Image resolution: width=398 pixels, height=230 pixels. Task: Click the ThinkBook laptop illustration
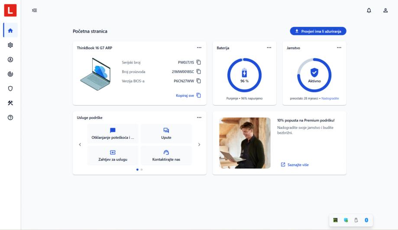95,74
